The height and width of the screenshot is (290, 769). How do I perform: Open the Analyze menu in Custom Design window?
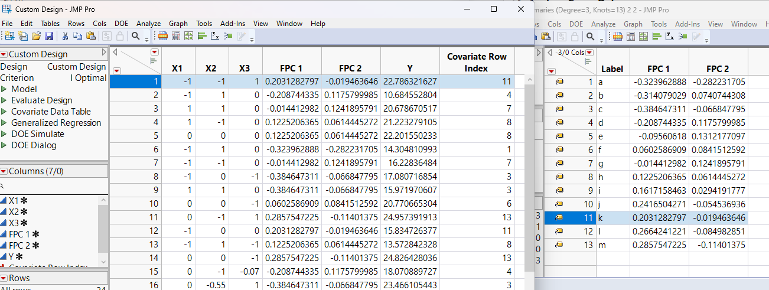point(148,24)
